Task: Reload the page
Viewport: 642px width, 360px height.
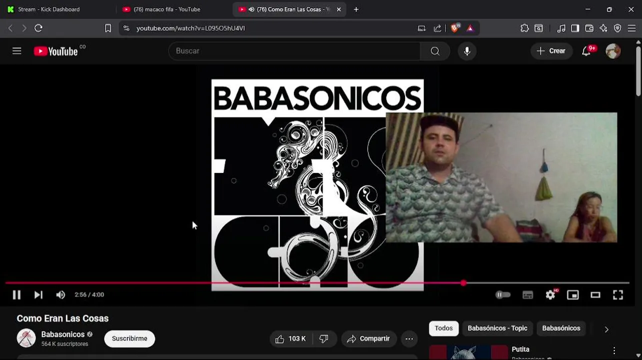Action: click(38, 28)
